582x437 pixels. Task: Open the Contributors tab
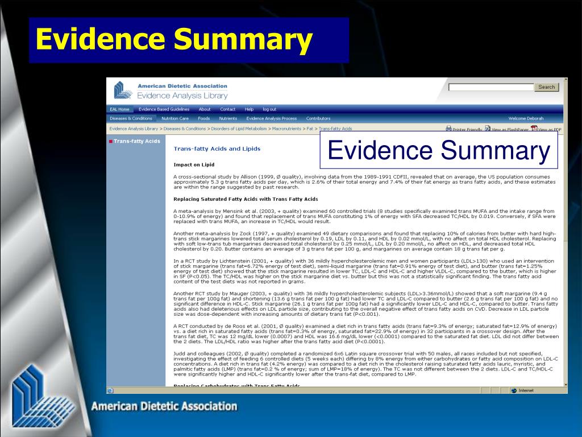[x=318, y=118]
